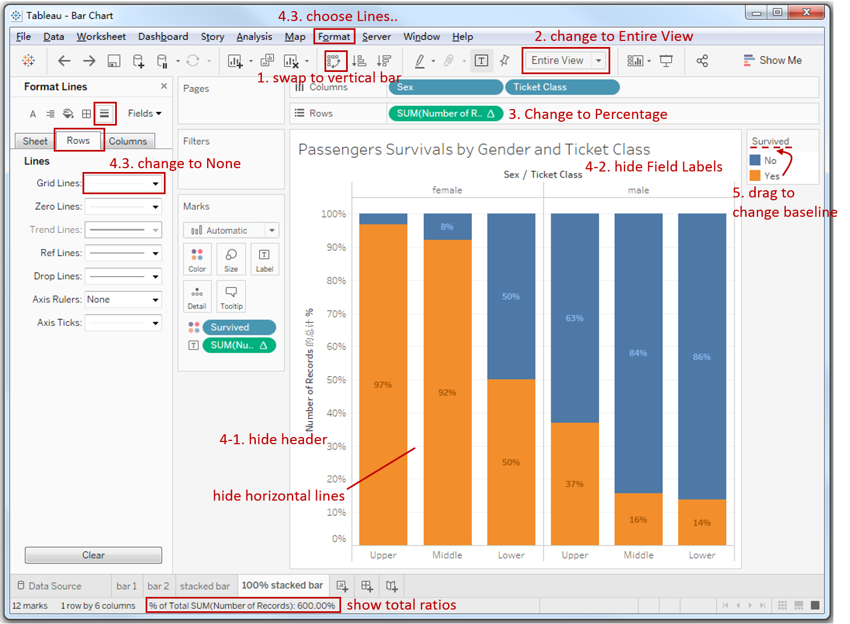Expand the Fields dropdown in Format pane
850x624 pixels.
point(143,113)
